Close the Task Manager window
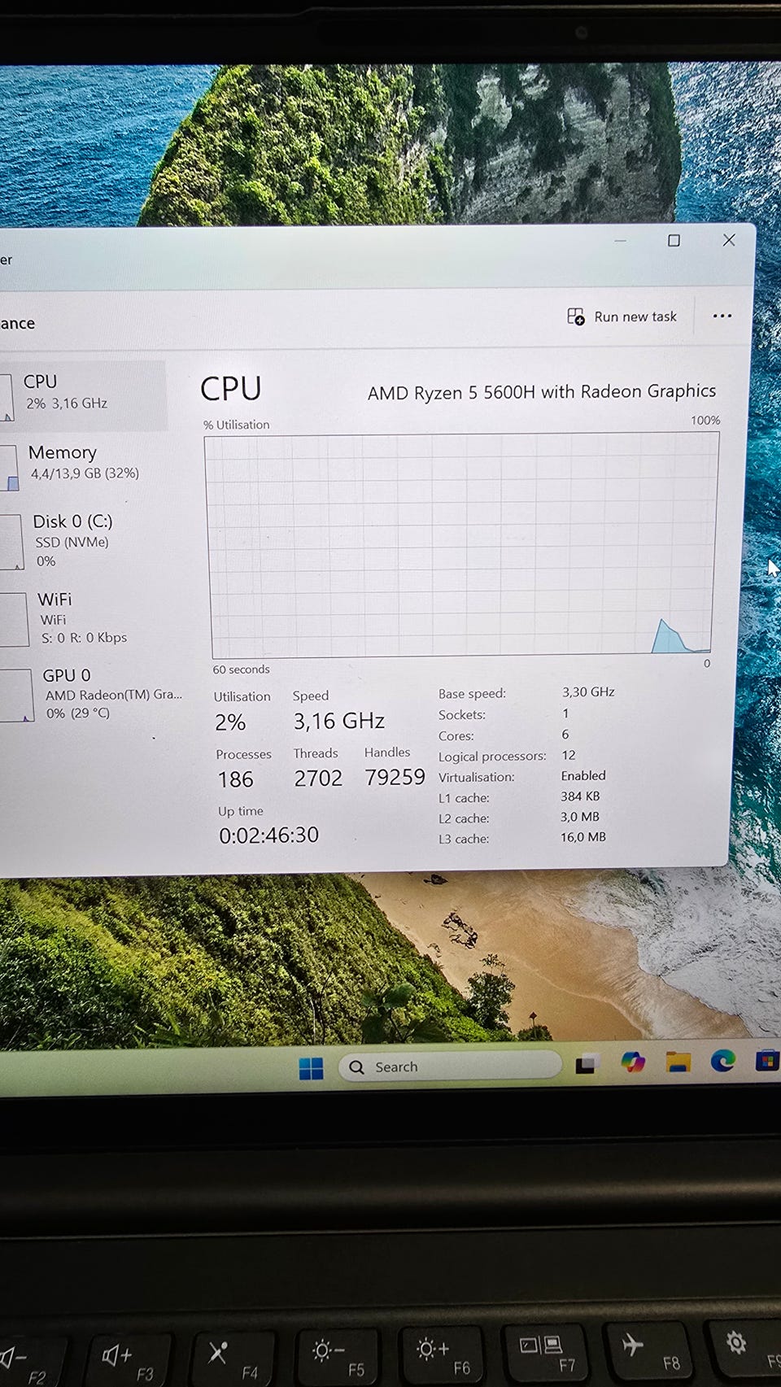Viewport: 781px width, 1387px height. point(729,240)
